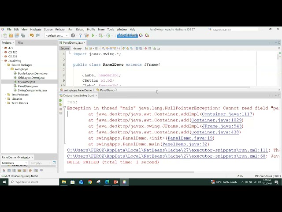Toggle Navigator show non-public members filter
Viewport: 282px width, 212px height.
tap(19, 170)
